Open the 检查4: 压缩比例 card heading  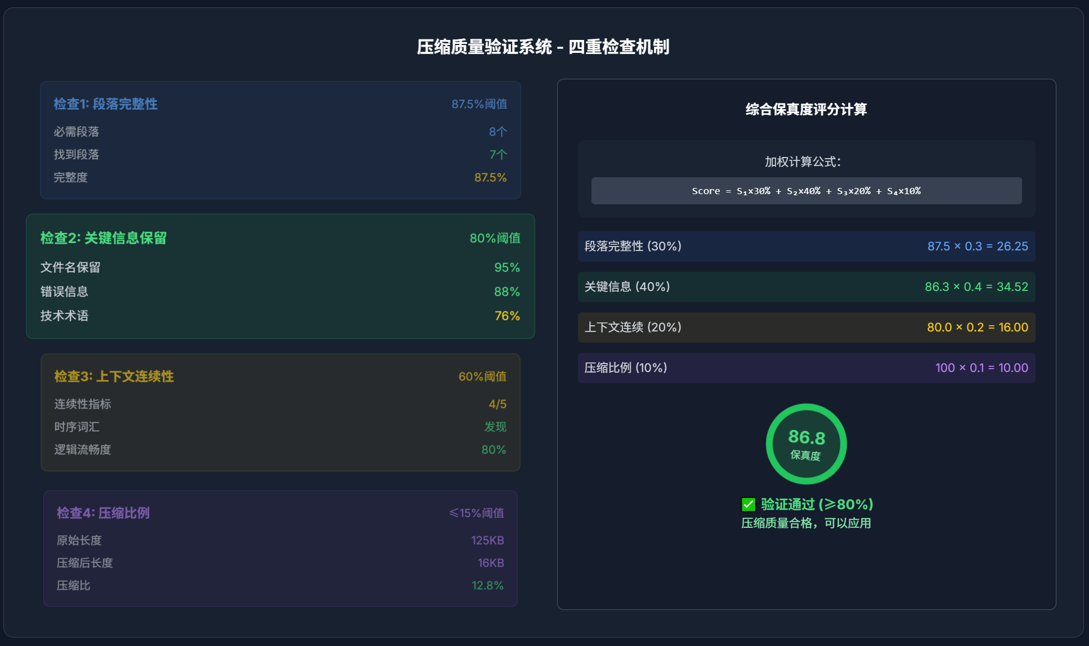click(103, 513)
